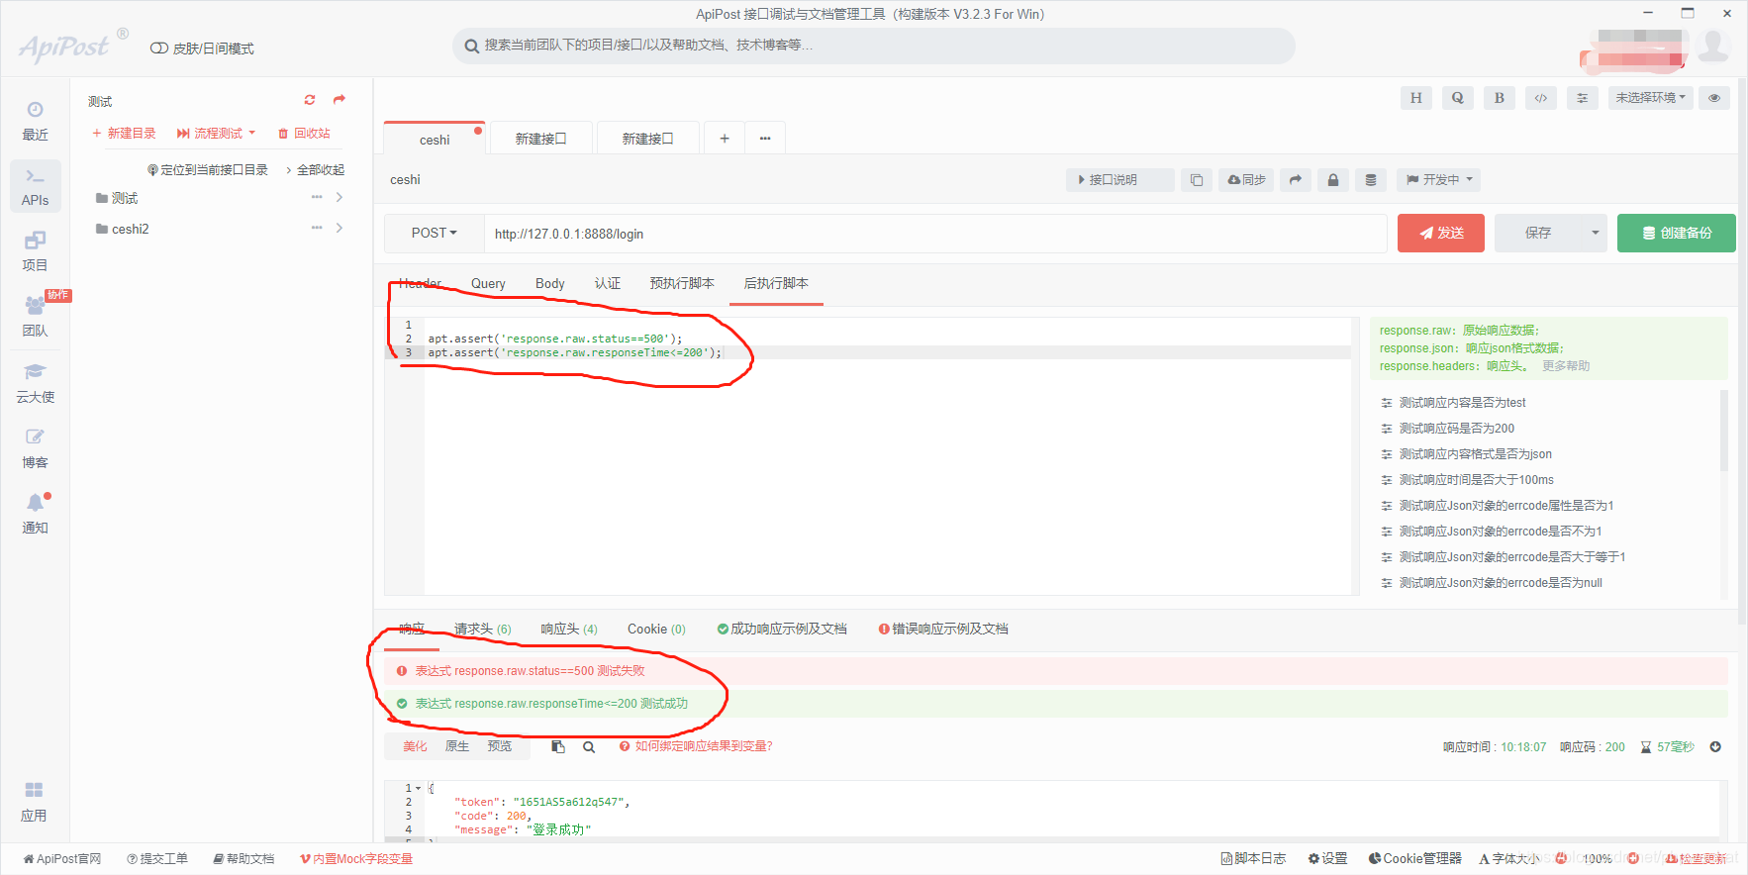1748x875 pixels.
Task: Open the 应用 apps sidebar section
Action: click(35, 802)
